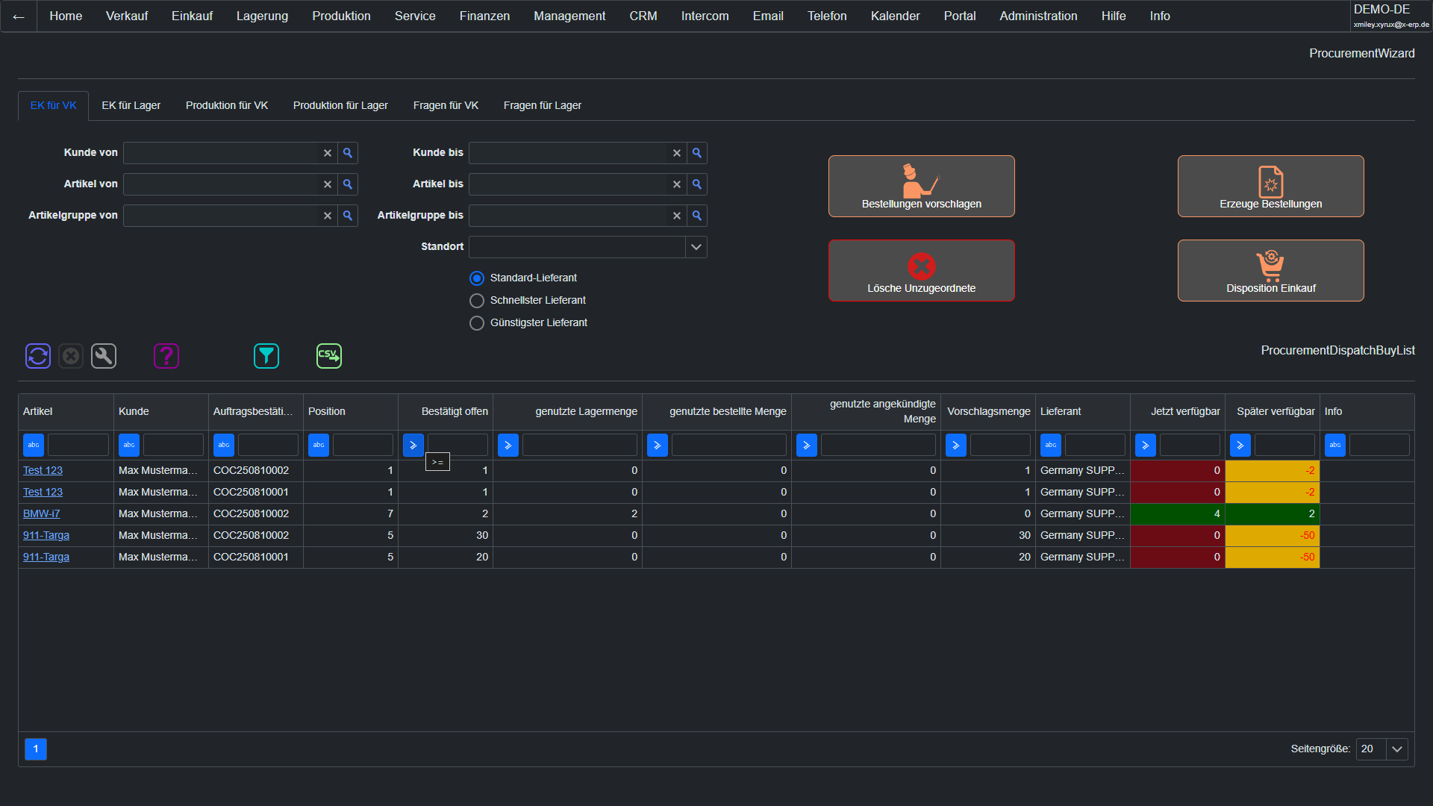Export list with the CSV icon
Image resolution: width=1433 pixels, height=806 pixels.
coord(329,356)
